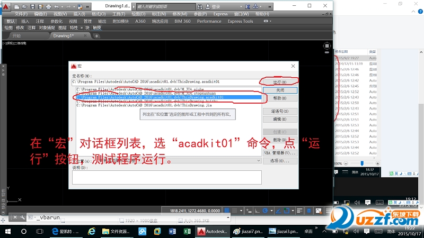Viewport: 424px width, 238px height.
Task: Toggle polar tracking icon in status bar
Action: coord(266,210)
